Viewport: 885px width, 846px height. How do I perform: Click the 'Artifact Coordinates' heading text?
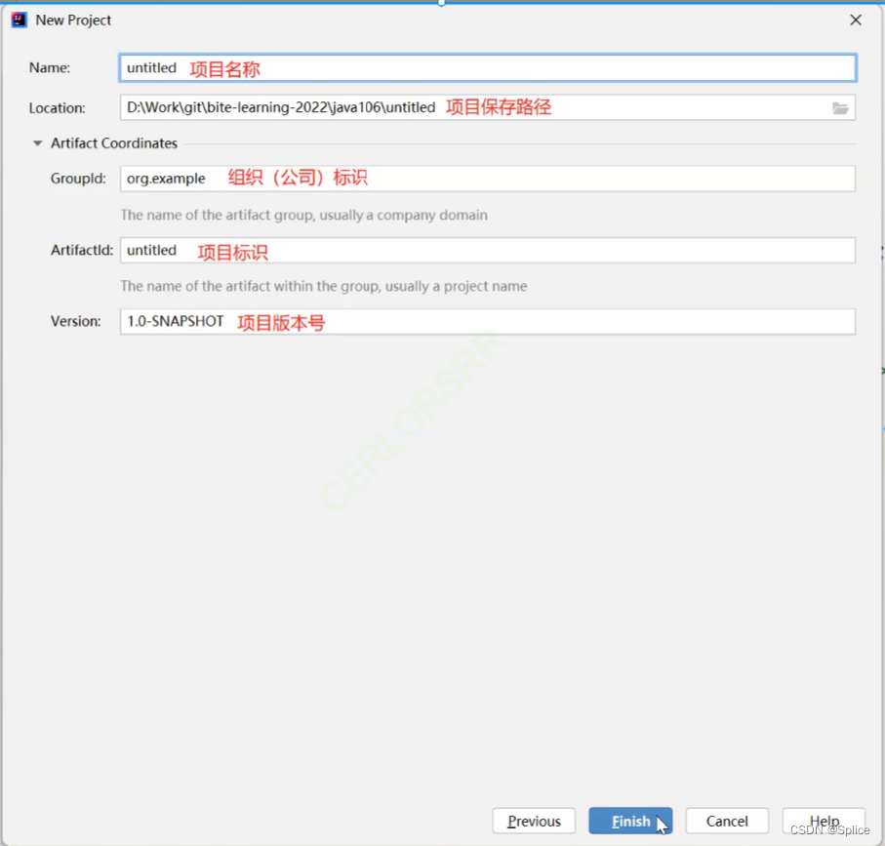click(114, 143)
